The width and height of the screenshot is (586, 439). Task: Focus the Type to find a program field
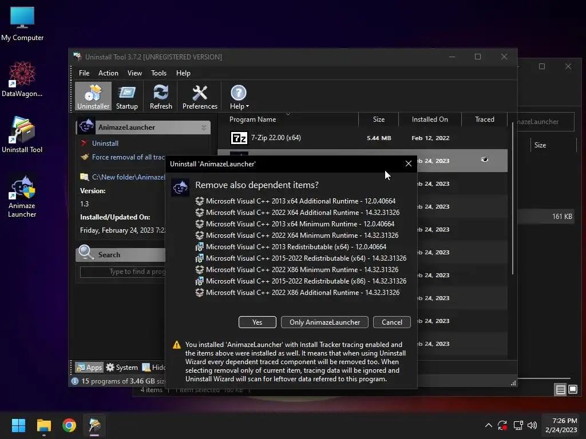[x=122, y=272]
